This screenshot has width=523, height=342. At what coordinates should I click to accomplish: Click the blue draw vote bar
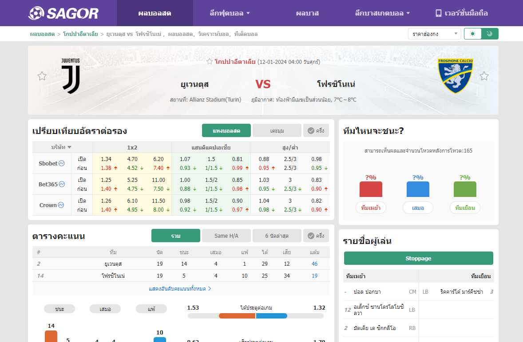(x=418, y=189)
